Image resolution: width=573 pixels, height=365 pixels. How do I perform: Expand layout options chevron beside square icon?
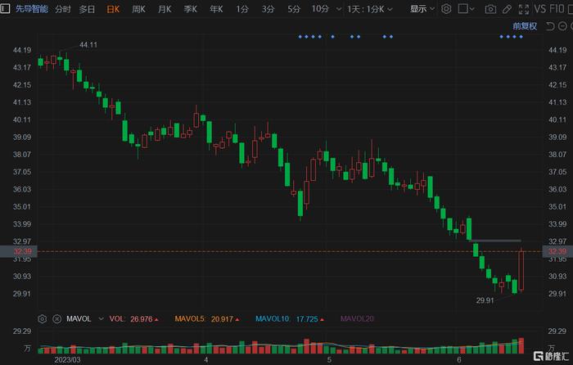[471, 9]
